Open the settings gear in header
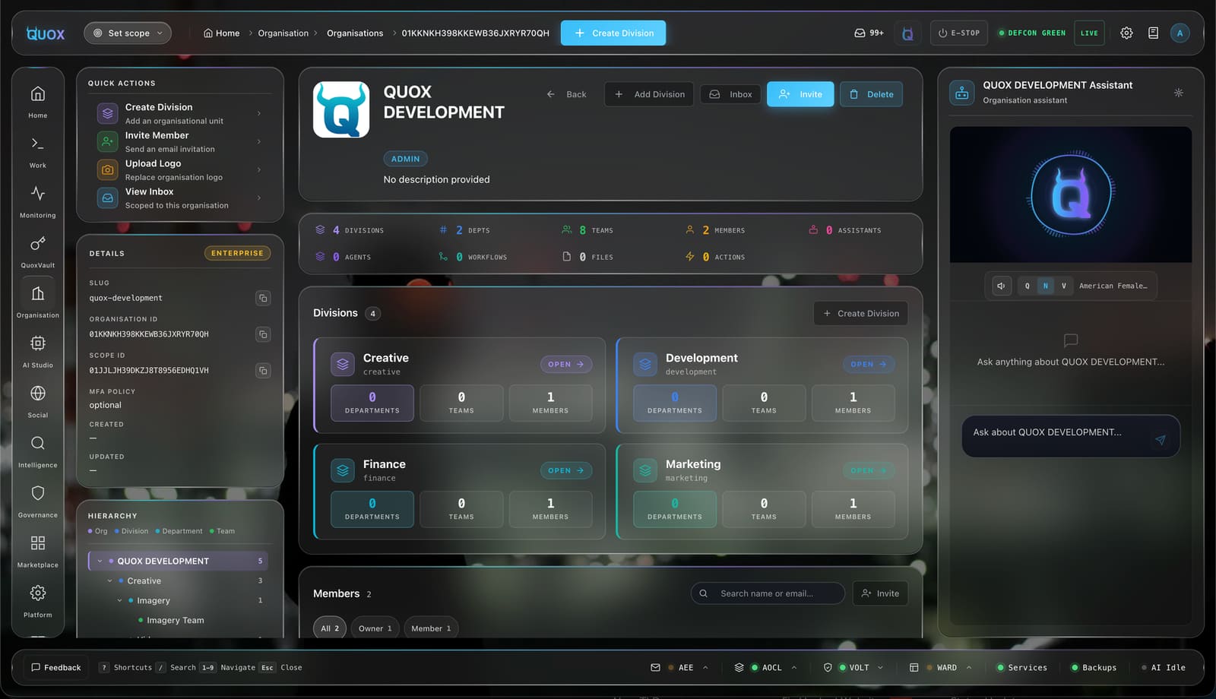 click(x=1126, y=33)
